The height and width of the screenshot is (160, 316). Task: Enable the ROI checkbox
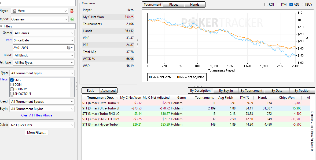click(266, 5)
